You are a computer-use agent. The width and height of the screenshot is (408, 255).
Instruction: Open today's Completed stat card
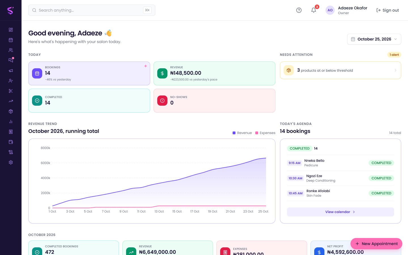point(89,101)
